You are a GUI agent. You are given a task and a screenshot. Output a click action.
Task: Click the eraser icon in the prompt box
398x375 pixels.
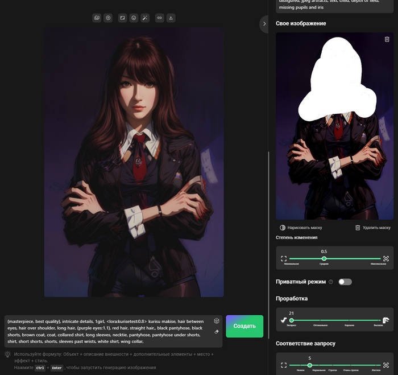217,332
